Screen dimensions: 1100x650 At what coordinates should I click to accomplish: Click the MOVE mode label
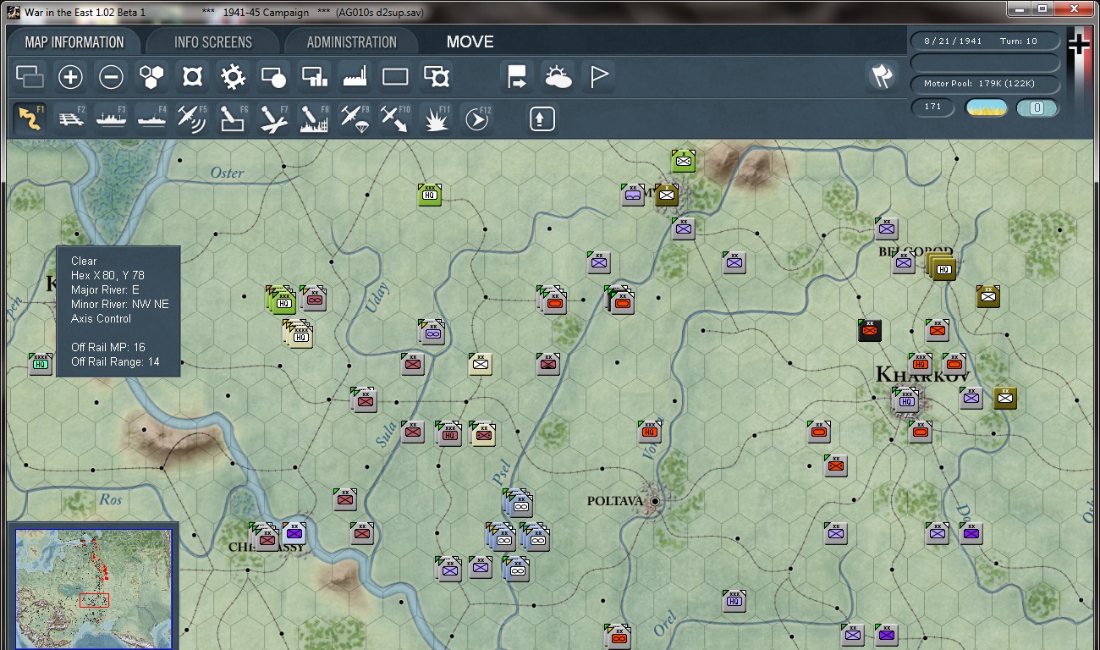click(470, 42)
